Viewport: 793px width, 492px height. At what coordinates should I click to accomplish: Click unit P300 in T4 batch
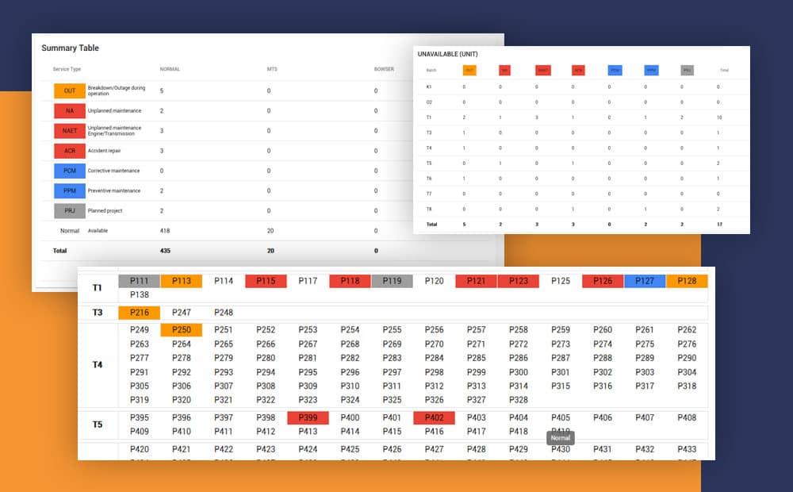click(519, 372)
